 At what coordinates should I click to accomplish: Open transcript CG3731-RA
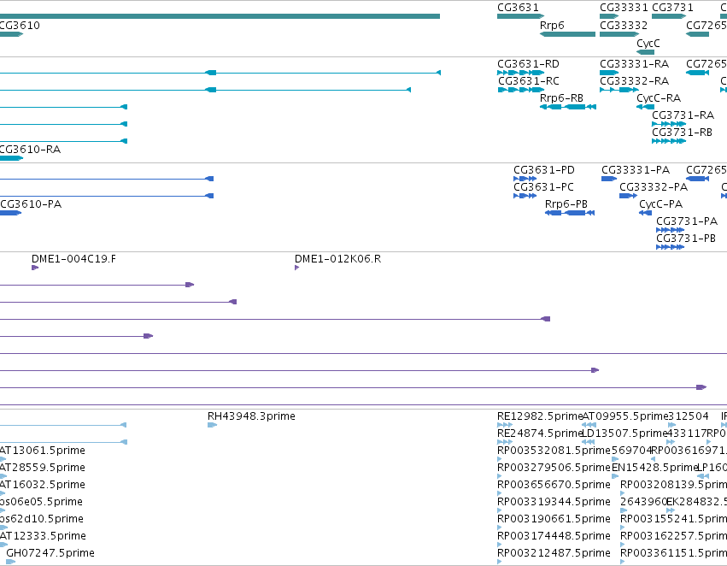tap(683, 115)
